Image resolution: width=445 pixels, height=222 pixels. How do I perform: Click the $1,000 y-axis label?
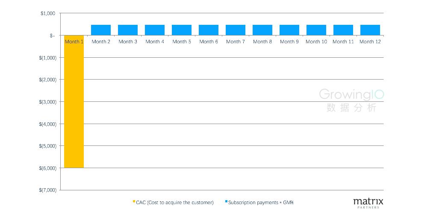coord(50,13)
